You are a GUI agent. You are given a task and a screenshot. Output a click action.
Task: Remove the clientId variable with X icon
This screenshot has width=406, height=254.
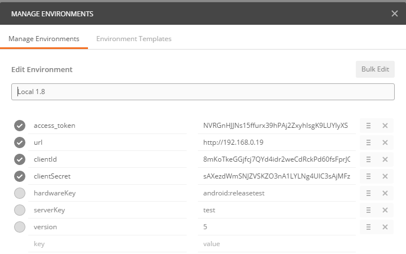coord(385,159)
